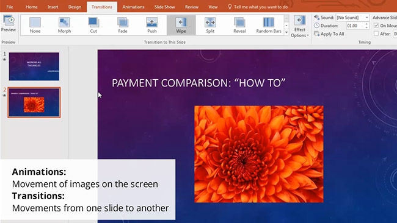Toggle the On Mouse Click checkbox
The width and height of the screenshot is (397, 223).
click(376, 26)
